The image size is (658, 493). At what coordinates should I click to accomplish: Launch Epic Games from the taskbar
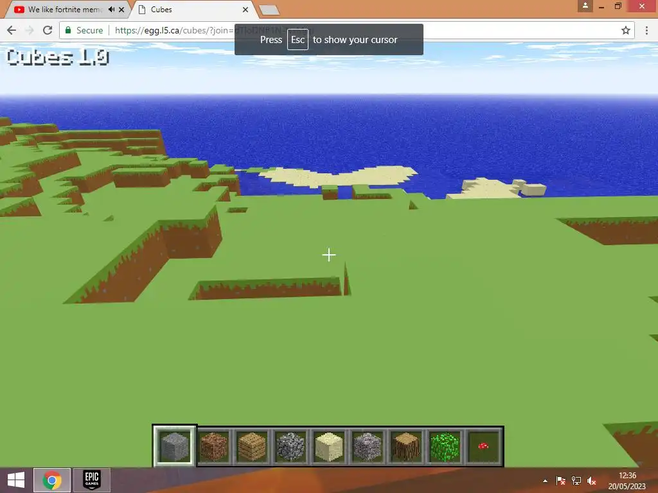click(x=91, y=480)
